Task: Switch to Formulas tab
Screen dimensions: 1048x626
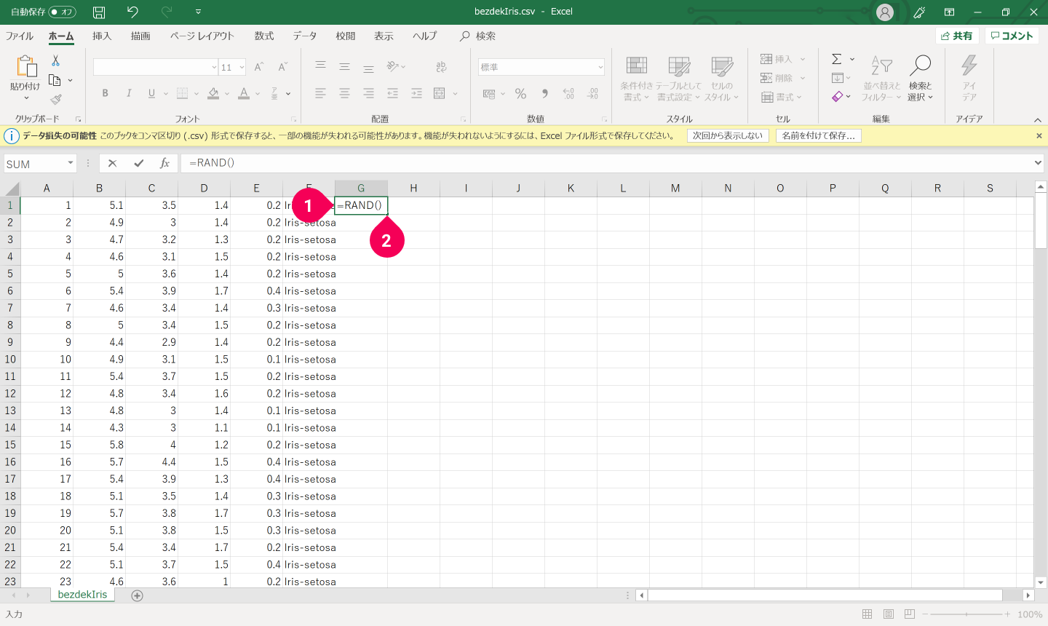Action: (x=264, y=36)
